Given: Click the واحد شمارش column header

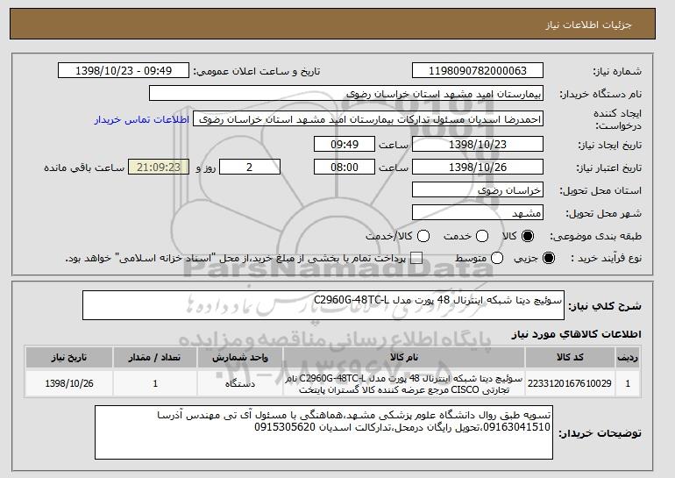Looking at the screenshot, I should tap(240, 358).
